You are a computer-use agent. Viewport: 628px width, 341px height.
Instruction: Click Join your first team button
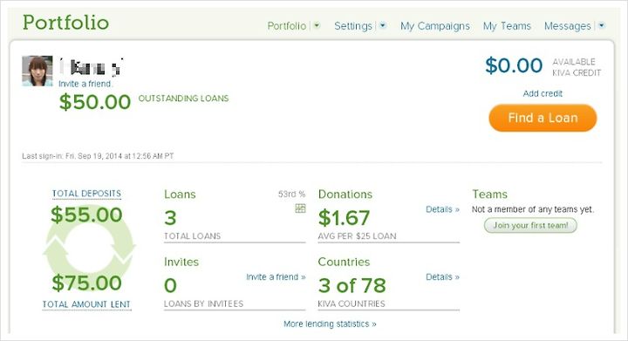click(530, 225)
